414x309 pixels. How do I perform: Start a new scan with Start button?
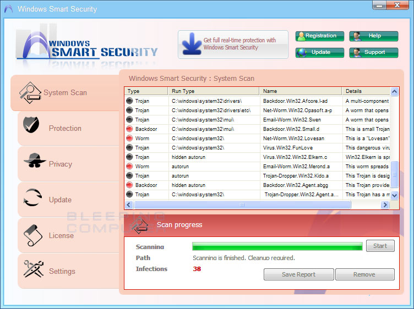tap(380, 246)
